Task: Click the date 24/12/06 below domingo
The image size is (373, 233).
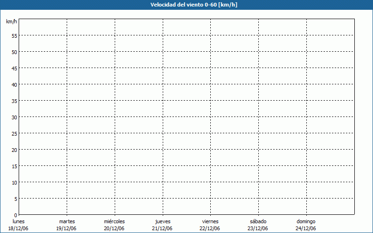Action: (306, 228)
